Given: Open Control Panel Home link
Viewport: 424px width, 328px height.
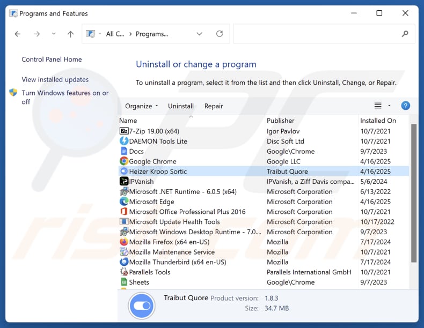Looking at the screenshot, I should pyautogui.click(x=52, y=59).
